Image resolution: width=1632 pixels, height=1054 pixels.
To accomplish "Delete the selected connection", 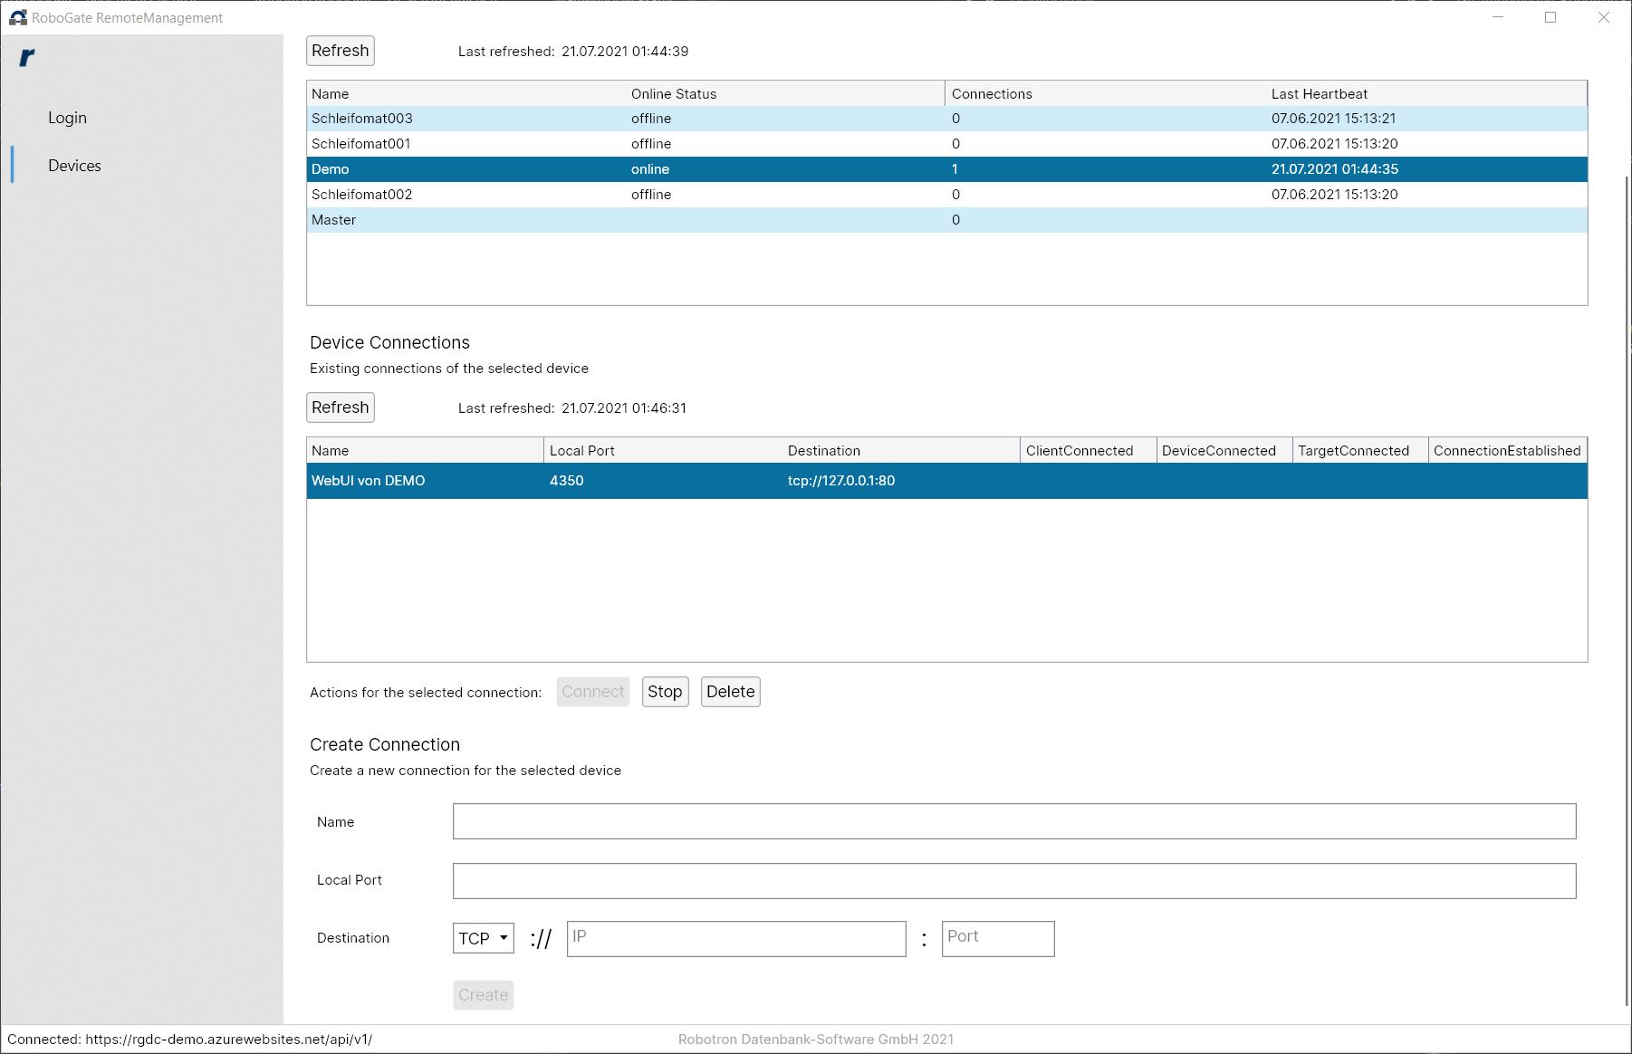I will coord(730,692).
